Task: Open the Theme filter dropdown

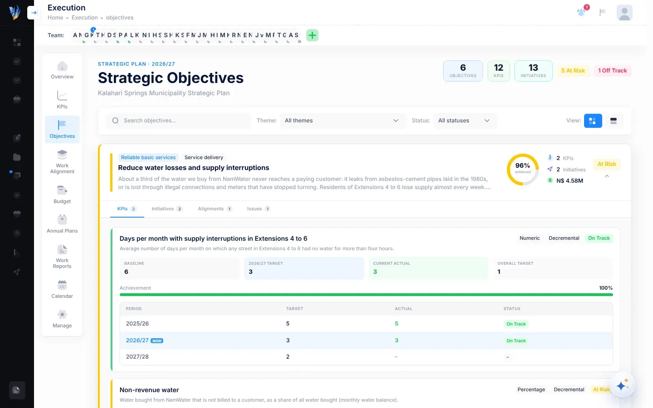Action: tap(342, 121)
